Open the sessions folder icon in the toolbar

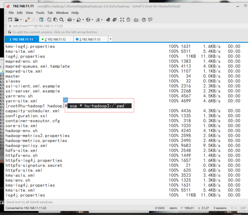click(16, 20)
